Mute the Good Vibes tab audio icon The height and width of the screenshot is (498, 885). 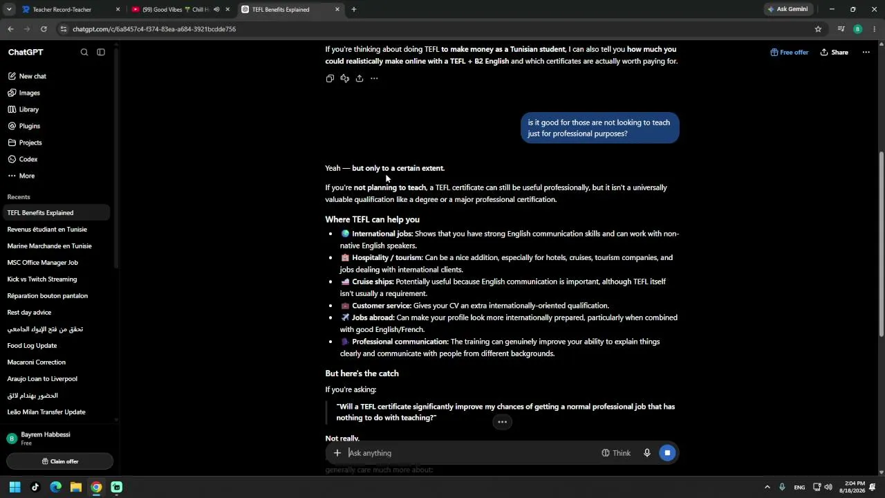216,10
